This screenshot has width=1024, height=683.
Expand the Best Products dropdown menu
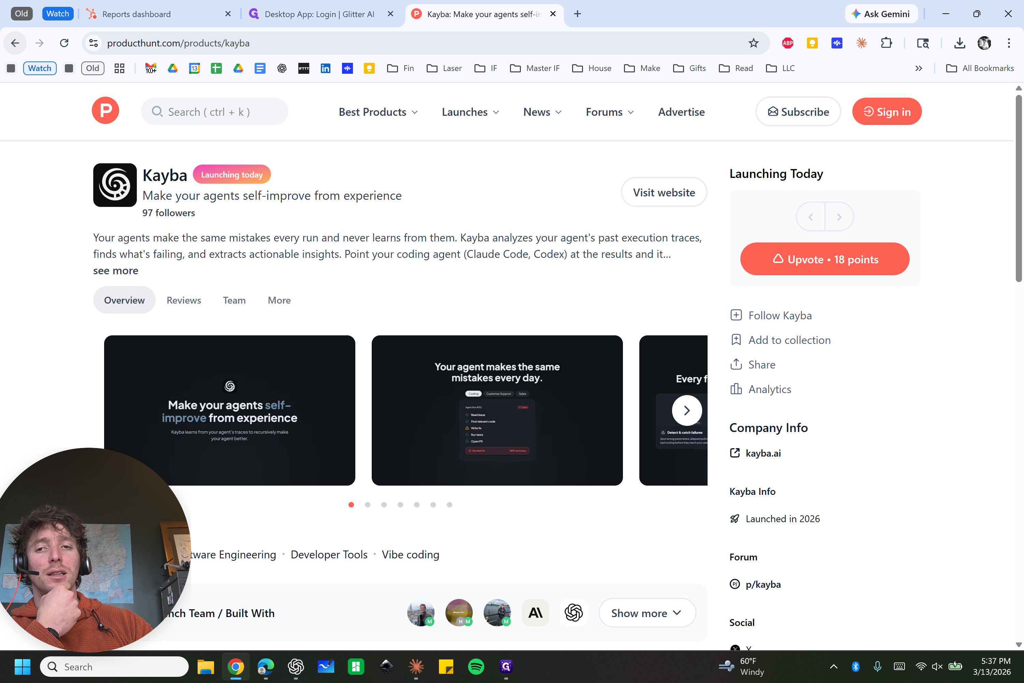point(378,112)
